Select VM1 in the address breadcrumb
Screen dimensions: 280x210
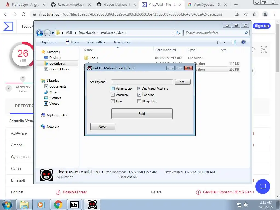coord(69,33)
